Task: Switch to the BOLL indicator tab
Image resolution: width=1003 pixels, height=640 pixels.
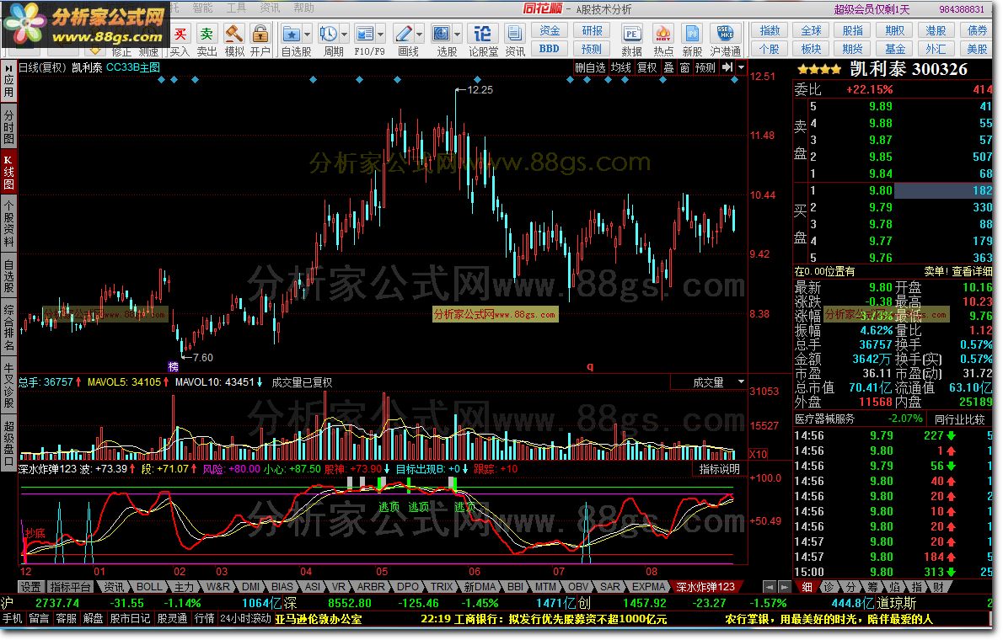Action: (x=149, y=586)
